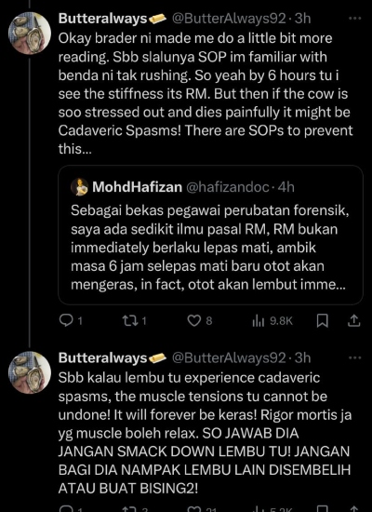Open the 4h timestamp in quoted tweet
This screenshot has height=512, width=372.
coord(286,187)
